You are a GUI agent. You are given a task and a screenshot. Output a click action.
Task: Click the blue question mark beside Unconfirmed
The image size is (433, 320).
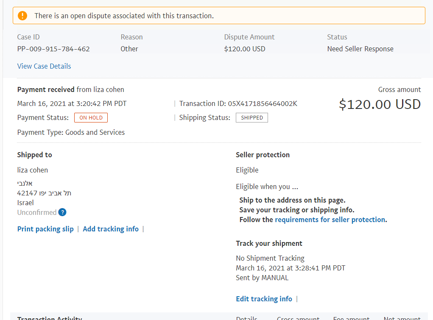coord(62,212)
